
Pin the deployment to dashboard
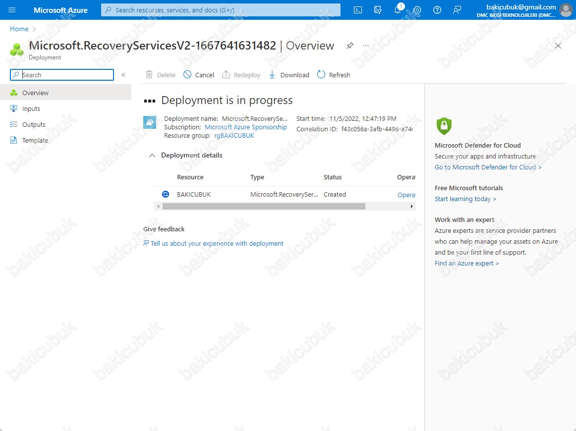coord(350,46)
